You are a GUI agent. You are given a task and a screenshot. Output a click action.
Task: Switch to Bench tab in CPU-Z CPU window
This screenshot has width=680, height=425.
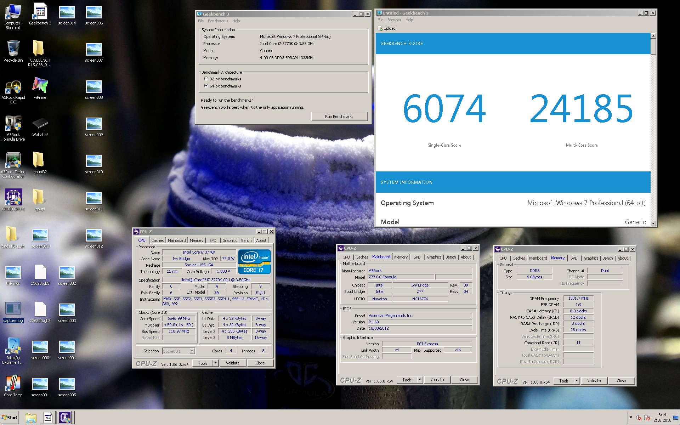click(x=246, y=240)
